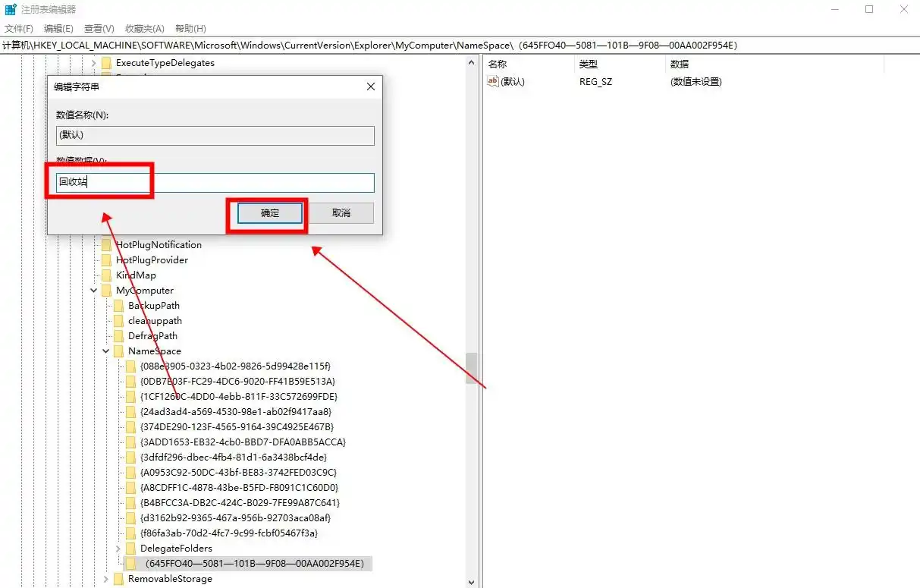Expand the RemovableStorage node
Viewport: 920px width, 588px height.
(106, 579)
